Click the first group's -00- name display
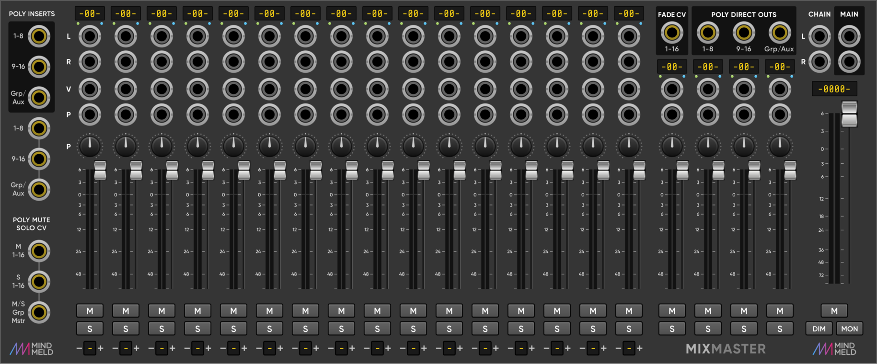877x364 pixels. click(x=672, y=67)
